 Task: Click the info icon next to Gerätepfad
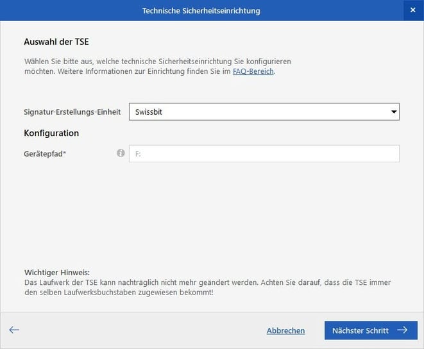(121, 153)
